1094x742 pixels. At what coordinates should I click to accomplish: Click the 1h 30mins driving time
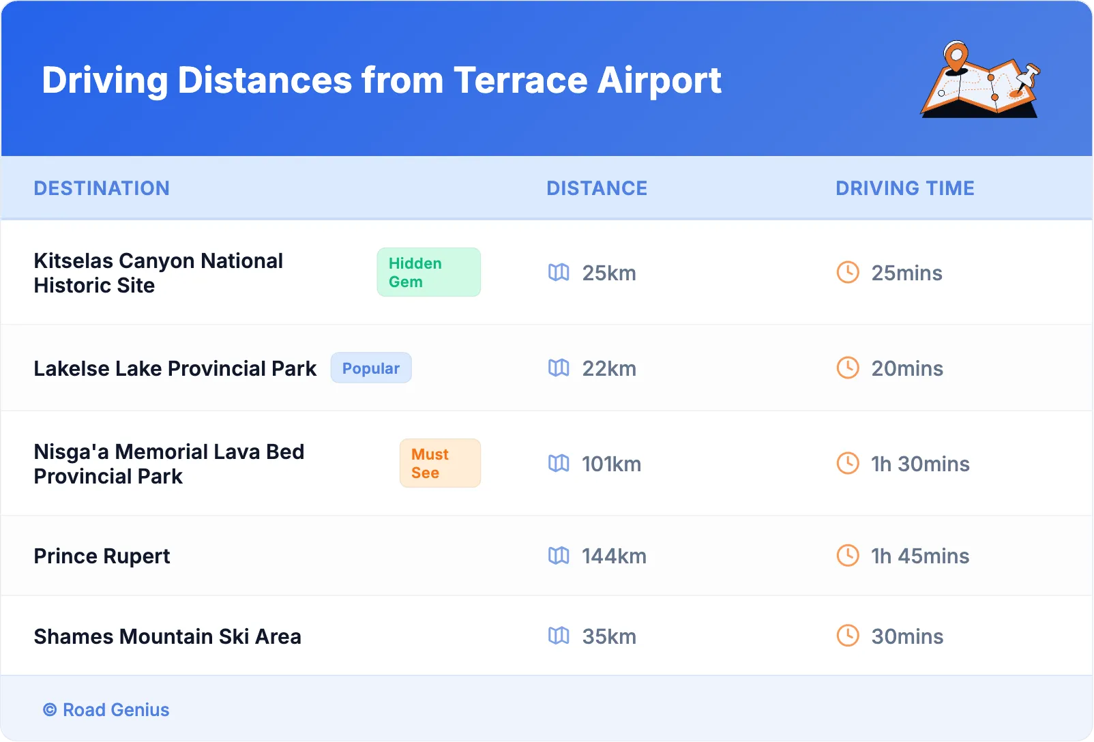click(921, 464)
